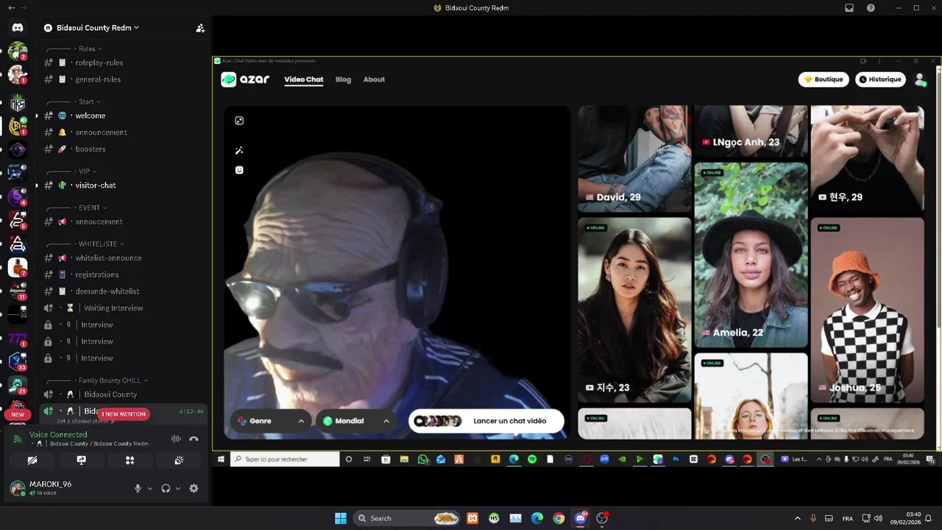Screen dimensions: 942x530
Task: Open the Azar profile avatar icon
Action: tap(920, 79)
